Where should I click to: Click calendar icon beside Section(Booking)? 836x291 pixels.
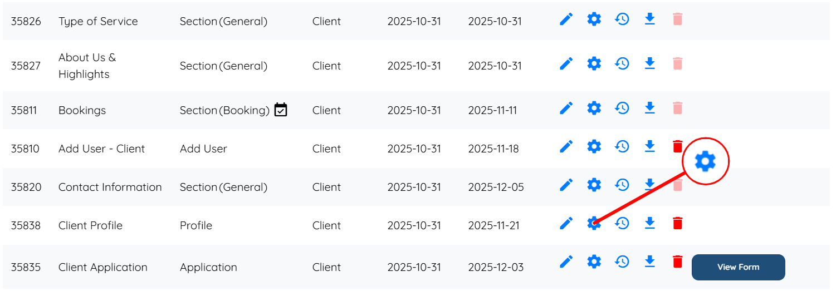pyautogui.click(x=281, y=110)
